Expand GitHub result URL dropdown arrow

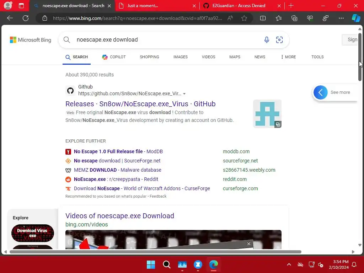click(184, 94)
